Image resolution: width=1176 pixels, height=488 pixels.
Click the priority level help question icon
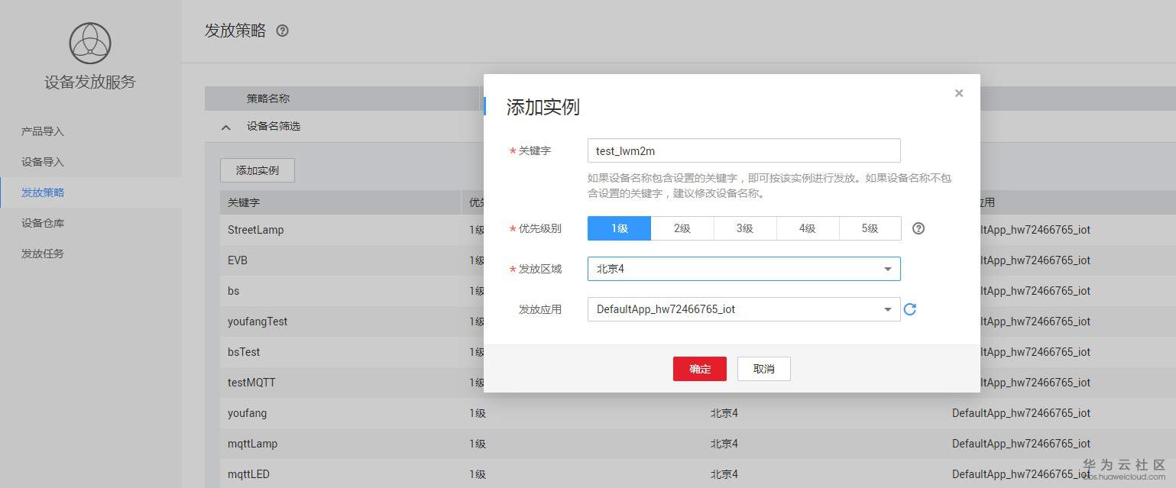coord(918,228)
